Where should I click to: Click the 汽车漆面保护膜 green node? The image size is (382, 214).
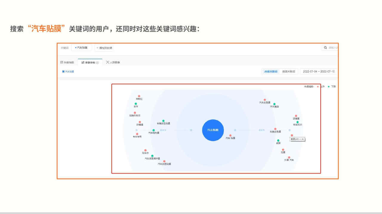[152, 156]
